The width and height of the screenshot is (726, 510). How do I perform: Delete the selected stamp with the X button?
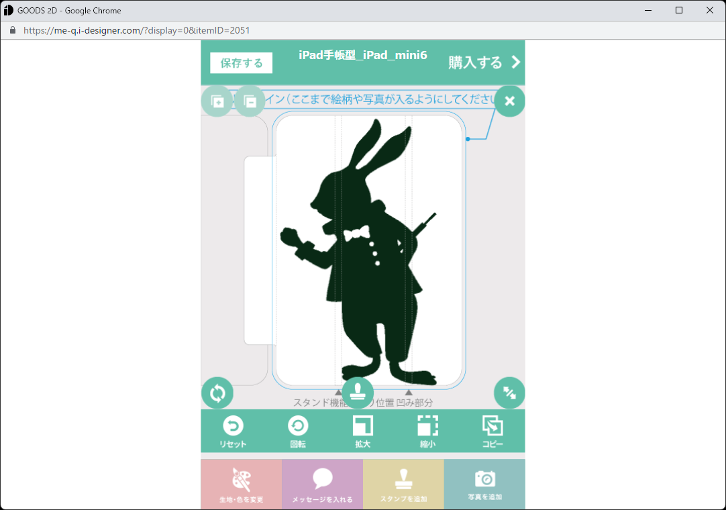509,101
